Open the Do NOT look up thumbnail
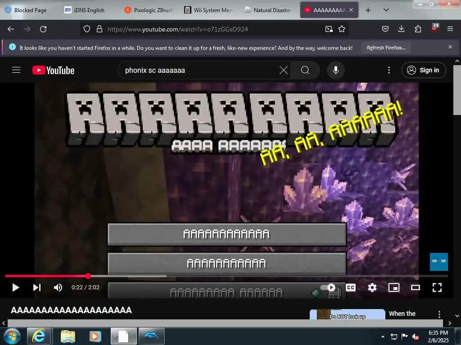Image resolution: width=461 pixels, height=345 pixels. click(348, 314)
